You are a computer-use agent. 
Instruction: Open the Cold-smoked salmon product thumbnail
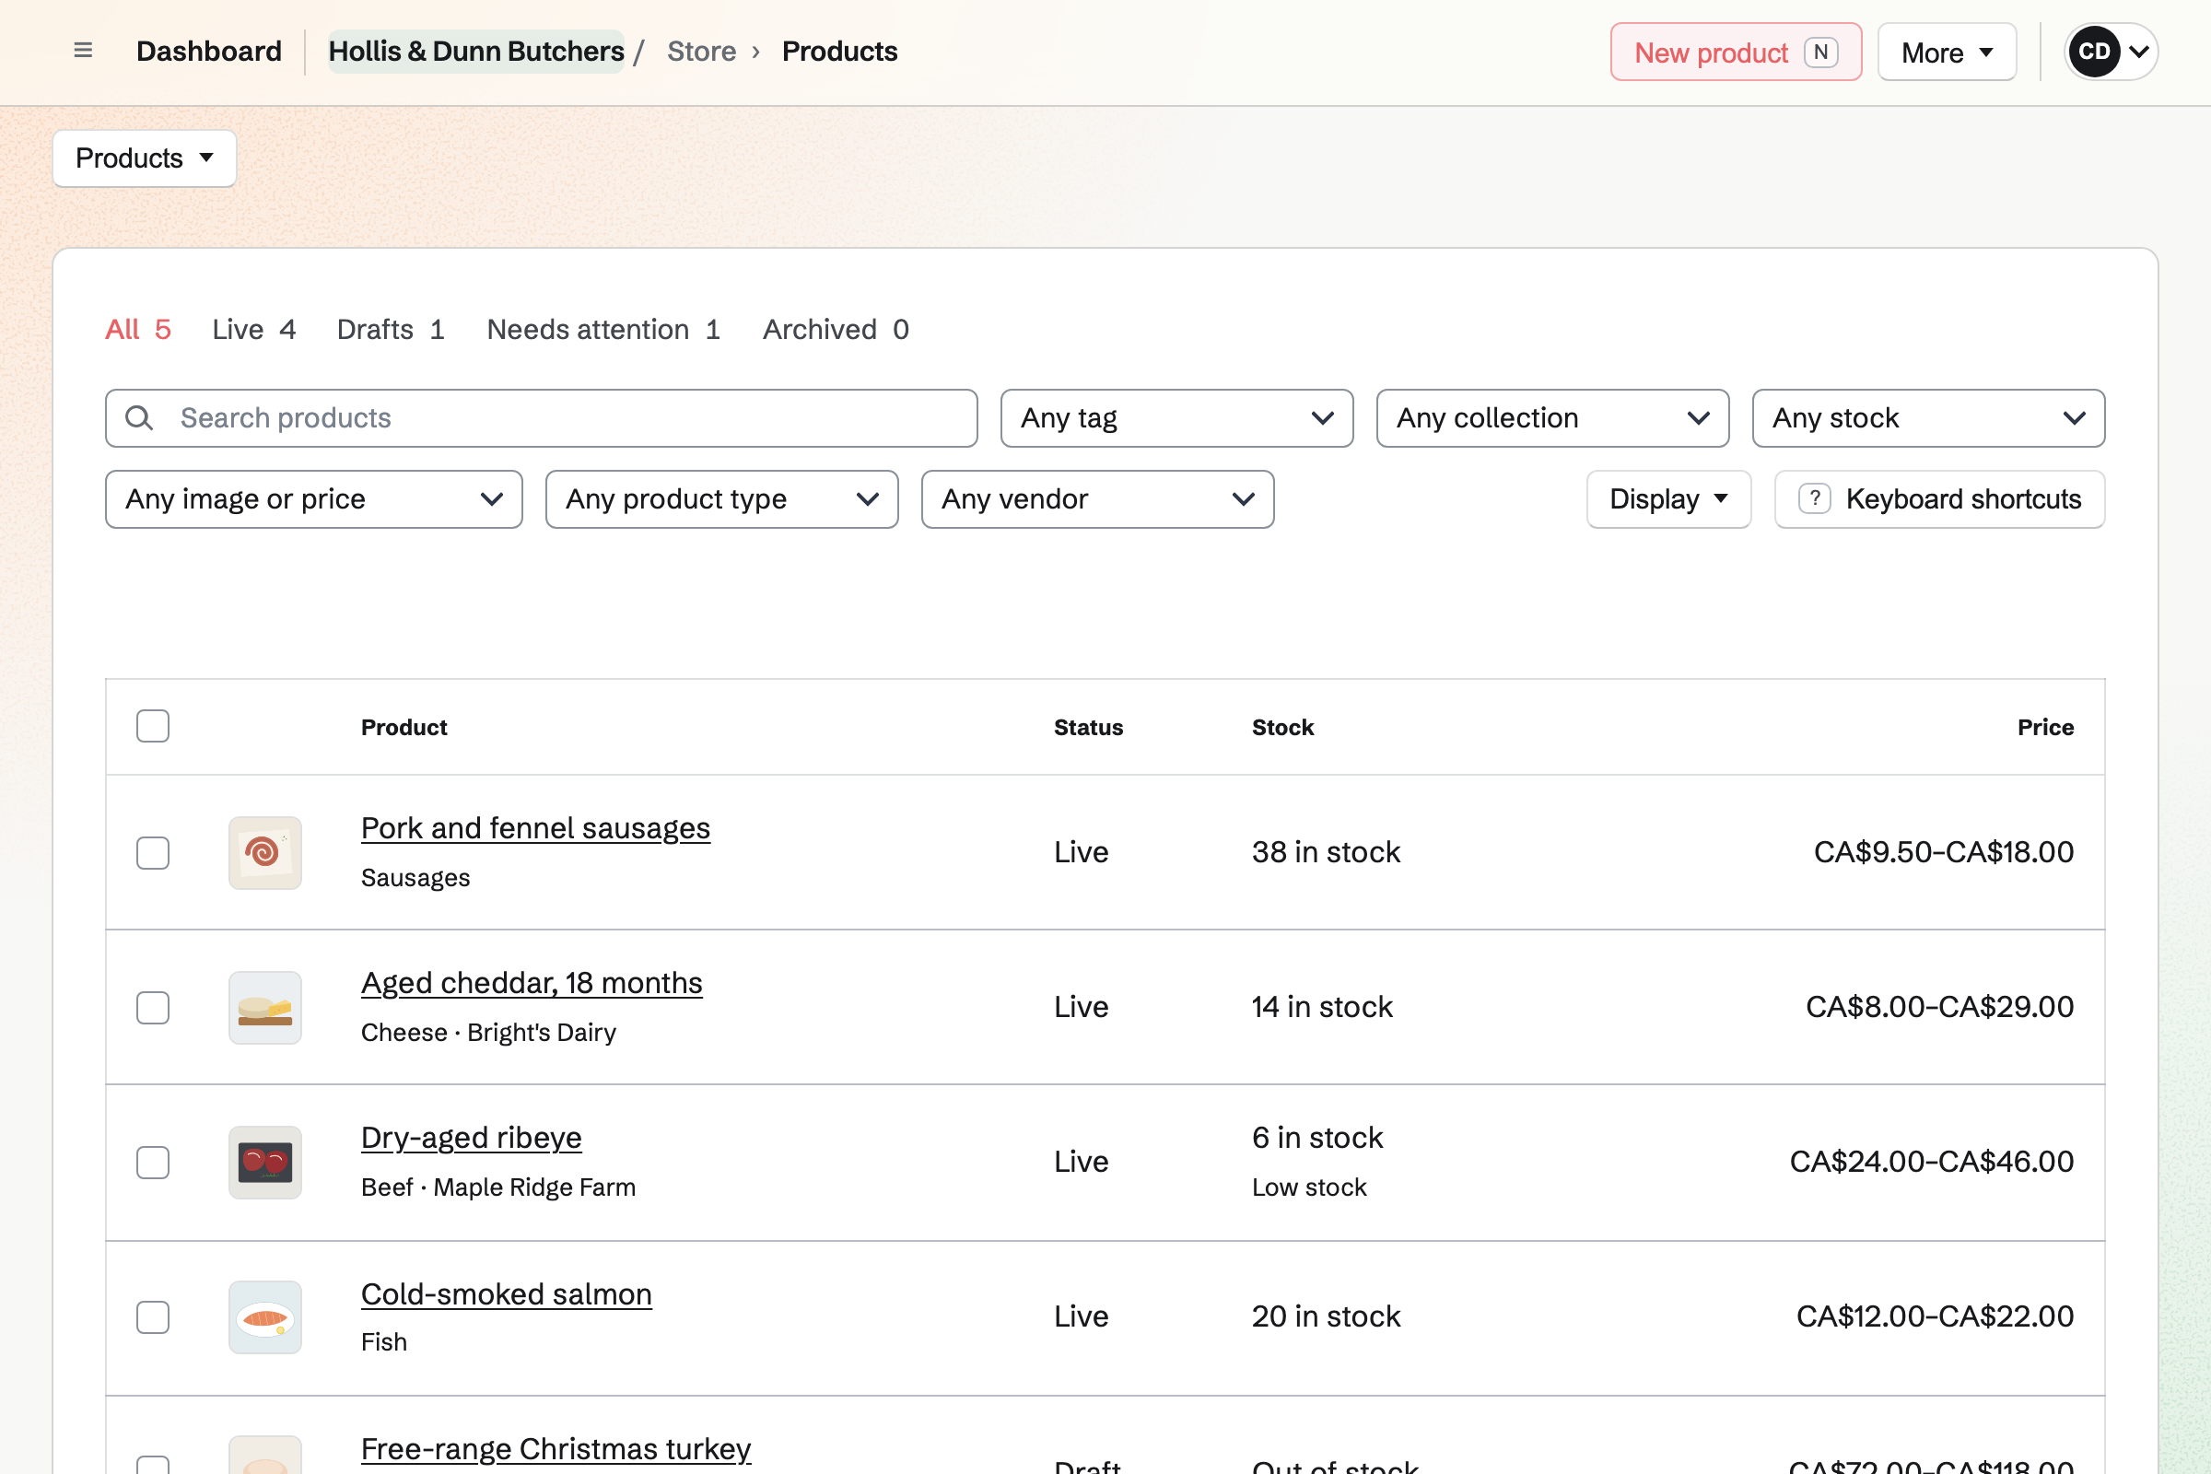[265, 1317]
